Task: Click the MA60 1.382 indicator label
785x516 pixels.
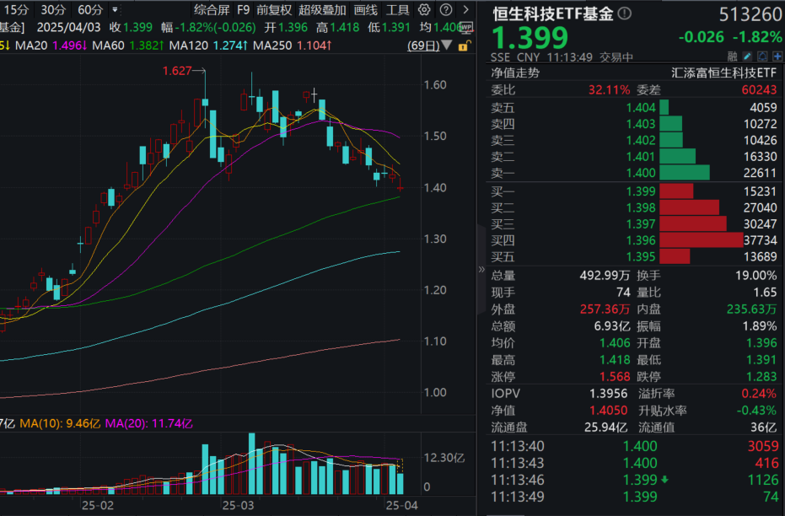Action: point(128,46)
